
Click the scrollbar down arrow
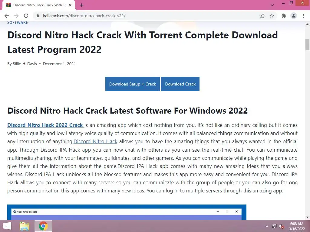coord(307,217)
